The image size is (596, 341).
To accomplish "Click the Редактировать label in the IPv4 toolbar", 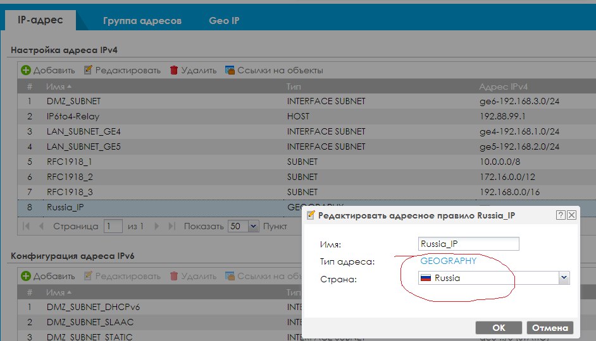I will point(128,70).
